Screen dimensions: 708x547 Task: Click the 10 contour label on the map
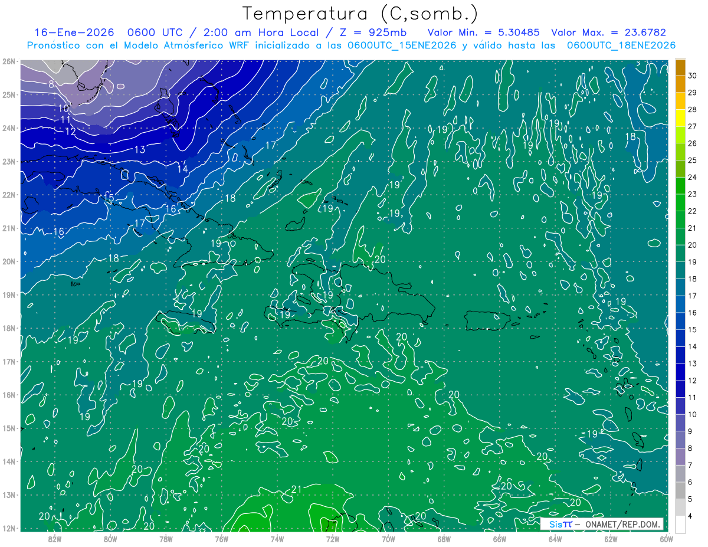64,109
